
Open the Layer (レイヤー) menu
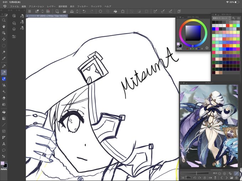click(51, 6)
